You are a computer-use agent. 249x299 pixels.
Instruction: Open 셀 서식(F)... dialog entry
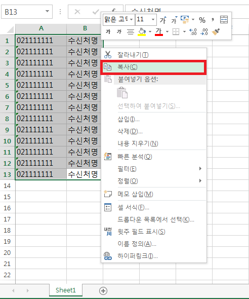(154, 207)
